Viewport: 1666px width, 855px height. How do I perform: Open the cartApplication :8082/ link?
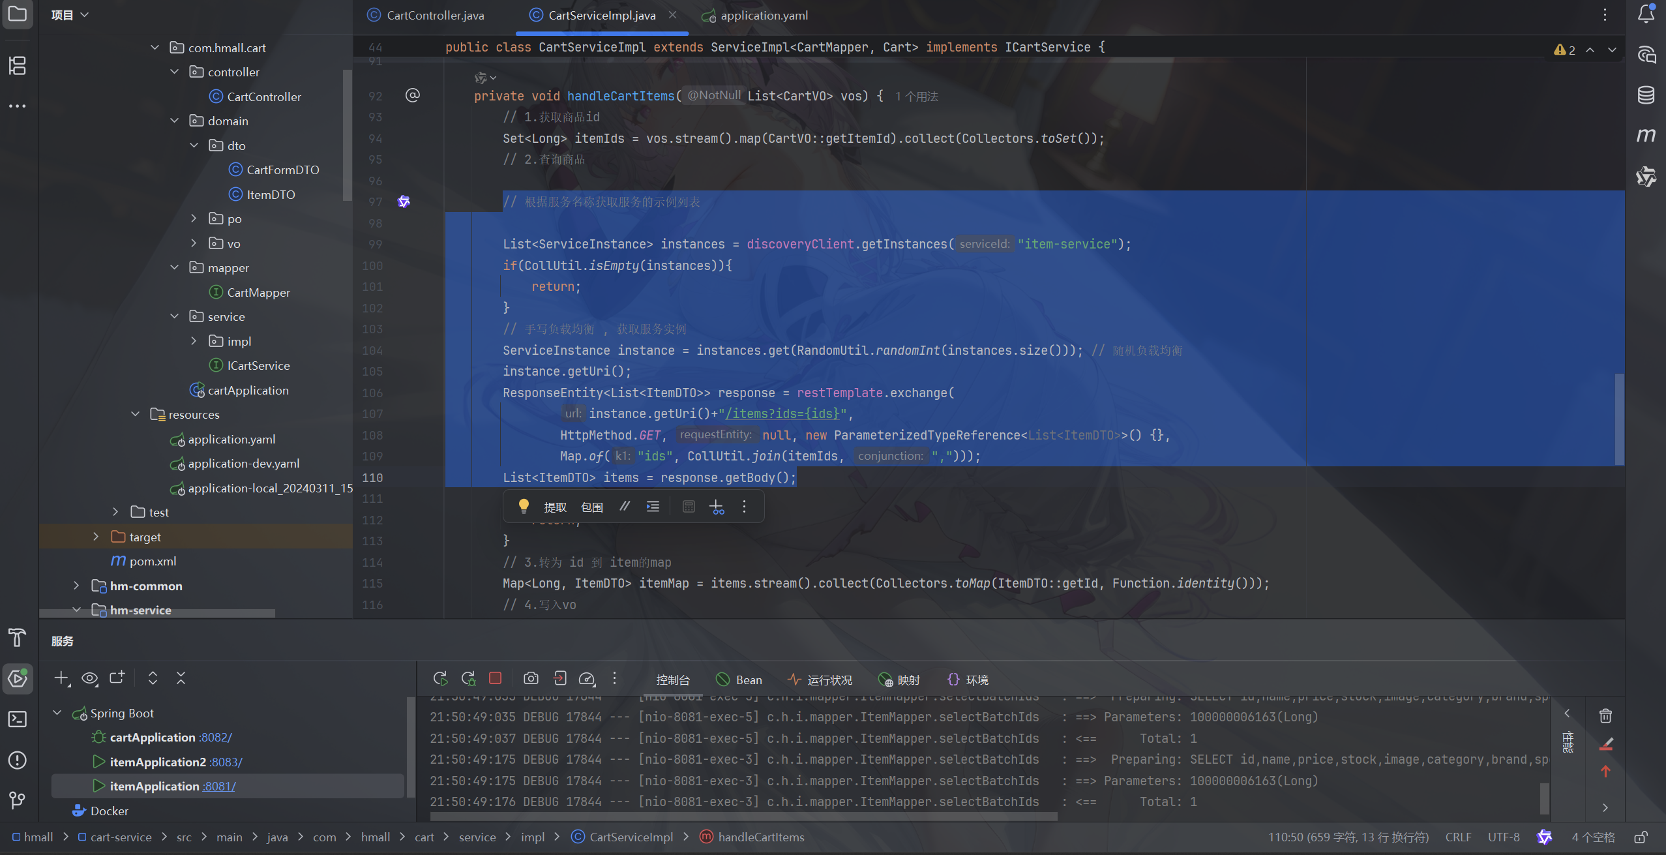coord(215,737)
